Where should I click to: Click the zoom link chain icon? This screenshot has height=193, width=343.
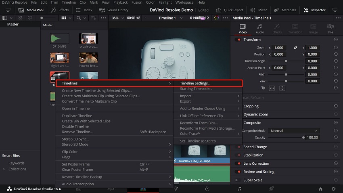(x=295, y=48)
